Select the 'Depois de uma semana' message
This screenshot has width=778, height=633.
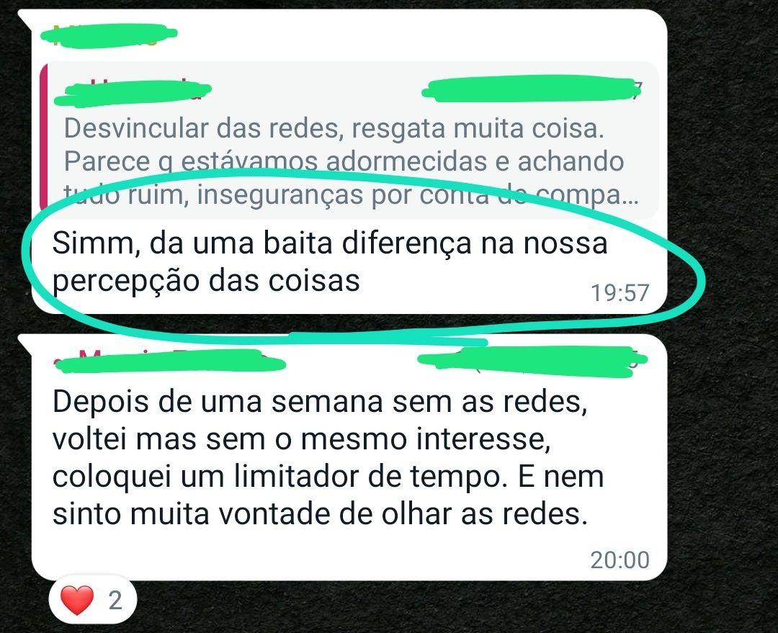(x=328, y=457)
